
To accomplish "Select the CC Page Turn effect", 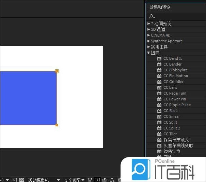I will pyautogui.click(x=175, y=93).
